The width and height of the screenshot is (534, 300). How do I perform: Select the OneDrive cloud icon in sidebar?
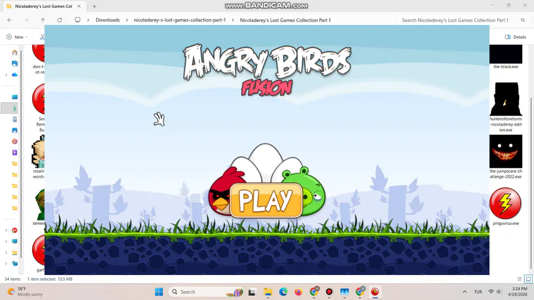tap(15, 75)
